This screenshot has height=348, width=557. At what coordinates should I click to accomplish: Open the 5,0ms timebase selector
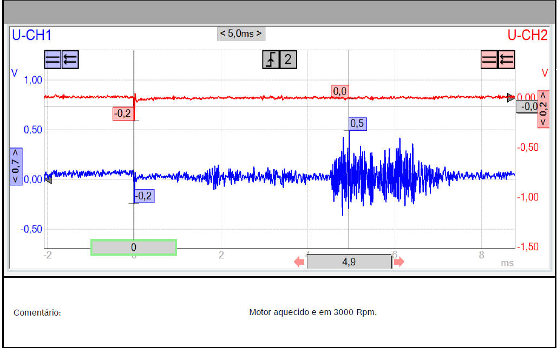click(x=241, y=34)
